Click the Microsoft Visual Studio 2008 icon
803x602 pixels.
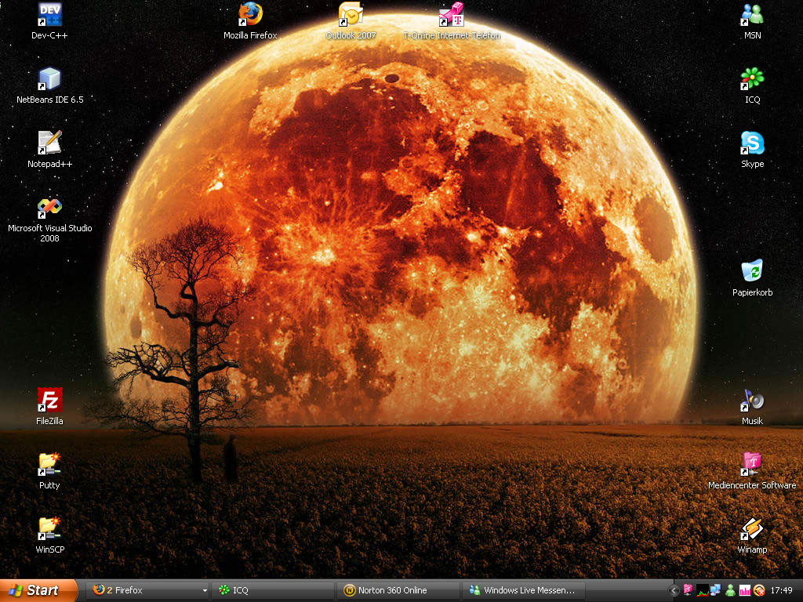click(49, 208)
